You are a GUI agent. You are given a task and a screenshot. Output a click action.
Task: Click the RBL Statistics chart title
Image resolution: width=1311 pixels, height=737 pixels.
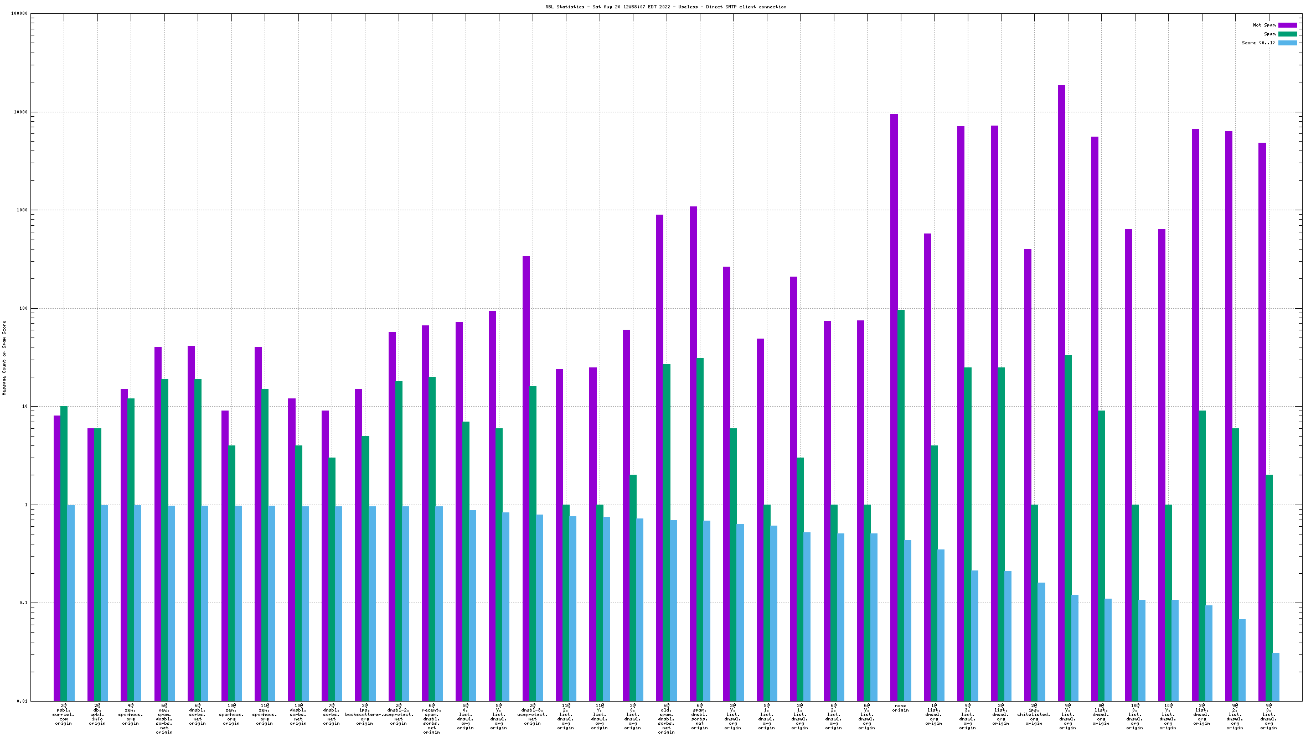pos(665,7)
